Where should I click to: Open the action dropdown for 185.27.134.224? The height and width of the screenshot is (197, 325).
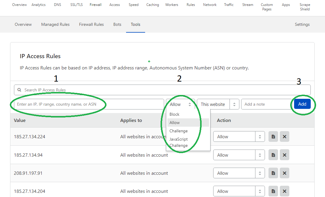[239, 137]
